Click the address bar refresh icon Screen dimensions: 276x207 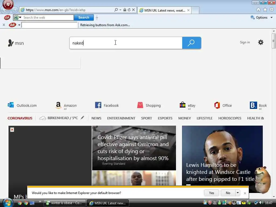pos(129,10)
